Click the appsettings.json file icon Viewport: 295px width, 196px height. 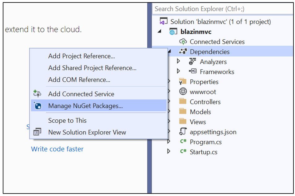tap(183, 132)
